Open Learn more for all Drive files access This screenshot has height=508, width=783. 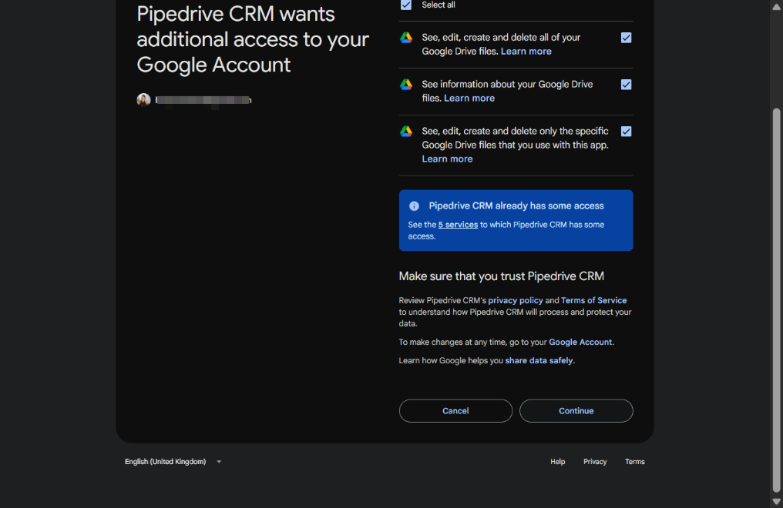[x=526, y=52]
